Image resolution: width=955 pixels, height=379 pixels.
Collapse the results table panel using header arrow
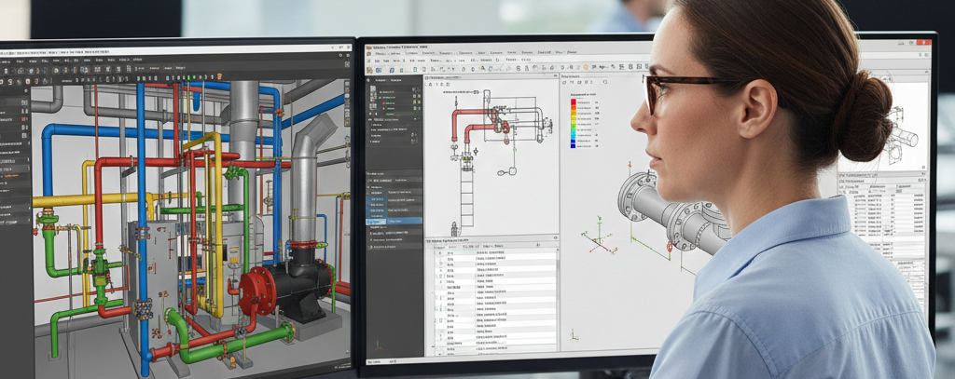click(x=556, y=237)
